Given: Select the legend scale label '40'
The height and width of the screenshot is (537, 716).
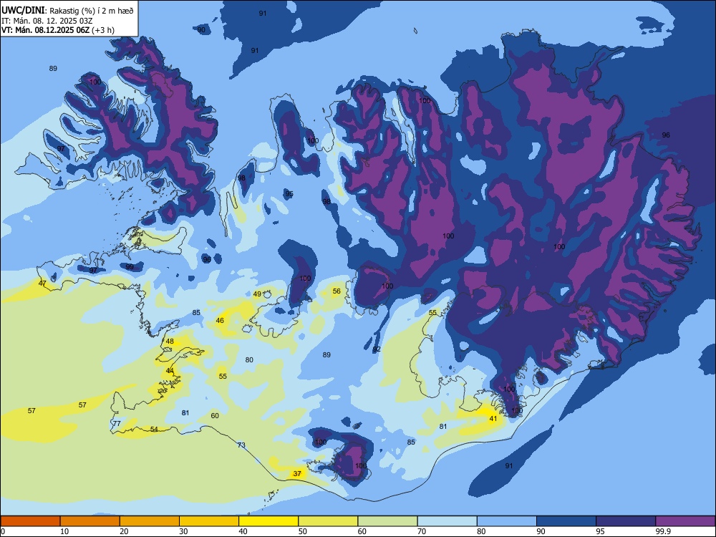Looking at the screenshot, I should tap(243, 531).
